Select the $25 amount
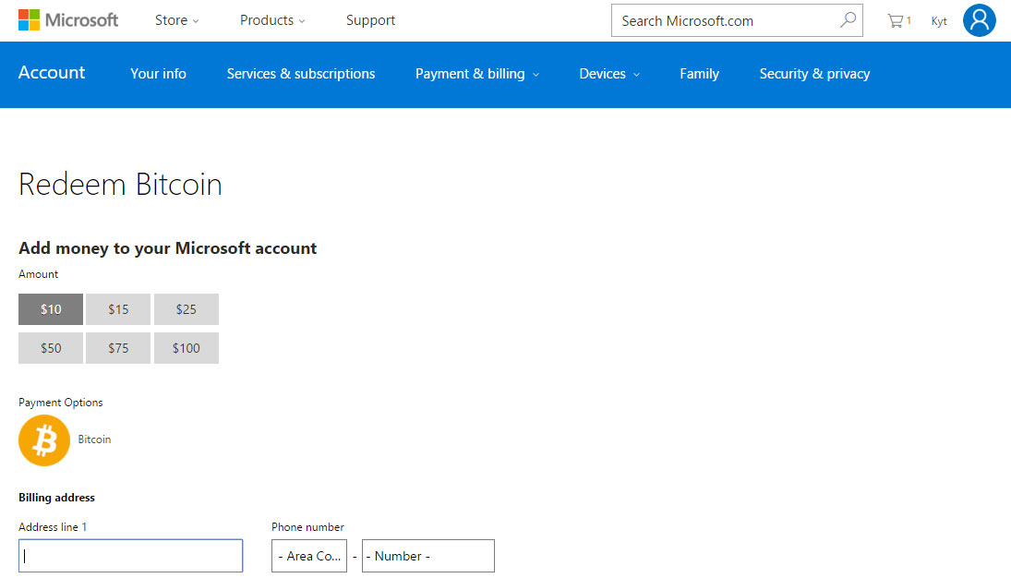The height and width of the screenshot is (578, 1011). (187, 309)
